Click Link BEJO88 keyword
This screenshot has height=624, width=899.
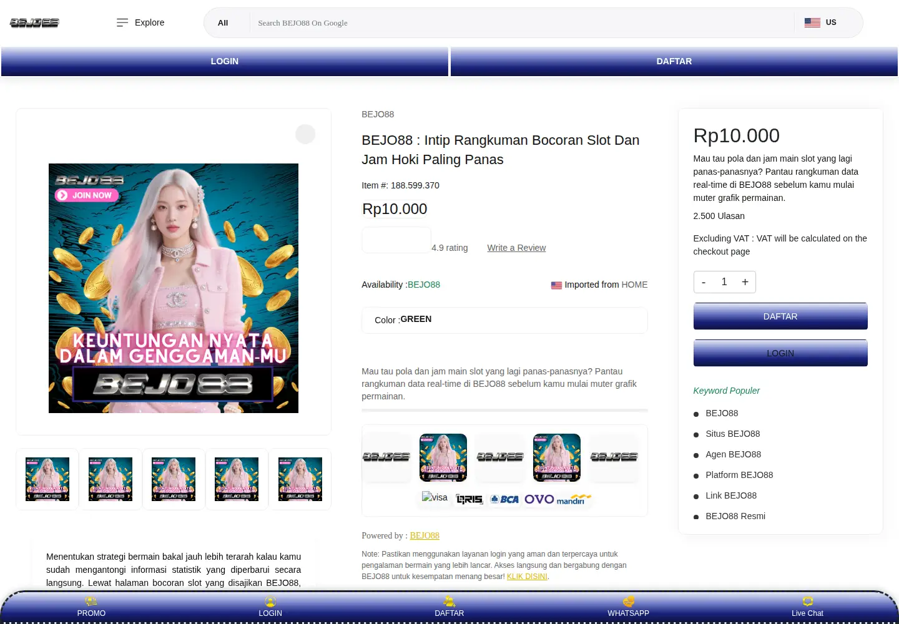pyautogui.click(x=731, y=495)
